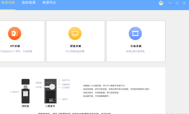Click the 左右翻页 callout label

coord(66,88)
